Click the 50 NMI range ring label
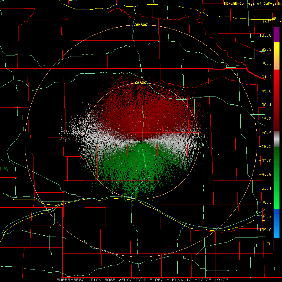Viewport: 282px width, 282px height. pos(141,83)
